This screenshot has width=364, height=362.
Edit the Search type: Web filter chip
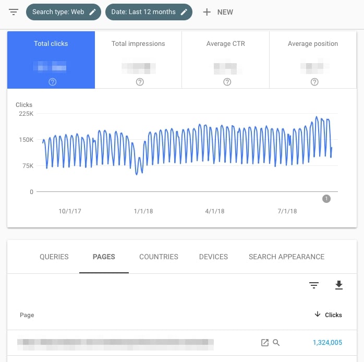click(64, 12)
